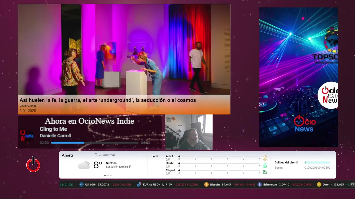Click the tree pollen icon
This screenshot has width=355, height=199.
tap(265, 158)
